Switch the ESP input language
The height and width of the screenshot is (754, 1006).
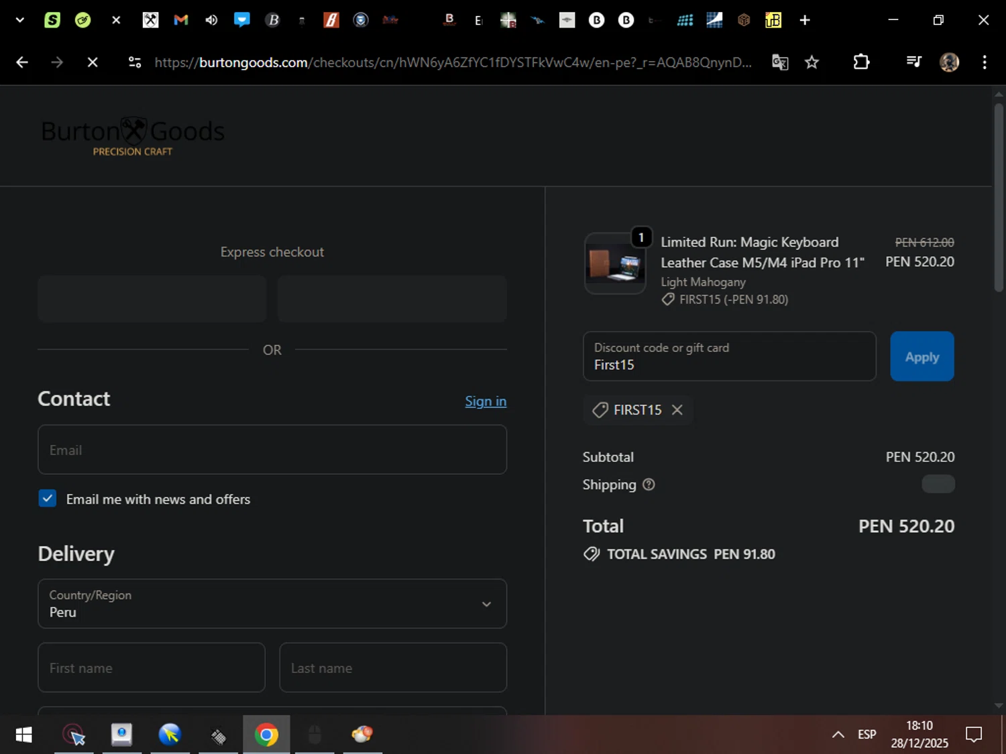click(x=867, y=735)
